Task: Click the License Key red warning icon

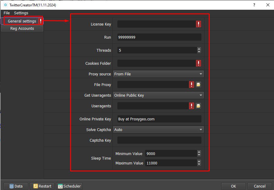Action: 198,24
